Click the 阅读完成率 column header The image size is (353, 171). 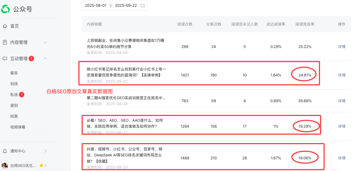pos(305,24)
